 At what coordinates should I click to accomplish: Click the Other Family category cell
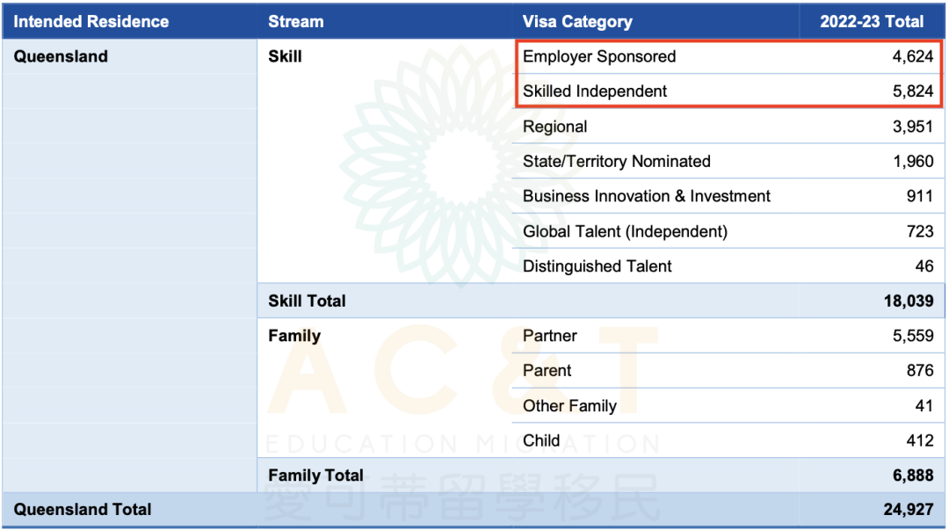coord(569,406)
